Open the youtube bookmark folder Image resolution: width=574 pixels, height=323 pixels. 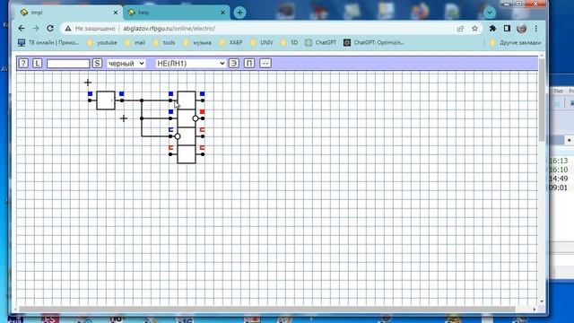pos(102,42)
